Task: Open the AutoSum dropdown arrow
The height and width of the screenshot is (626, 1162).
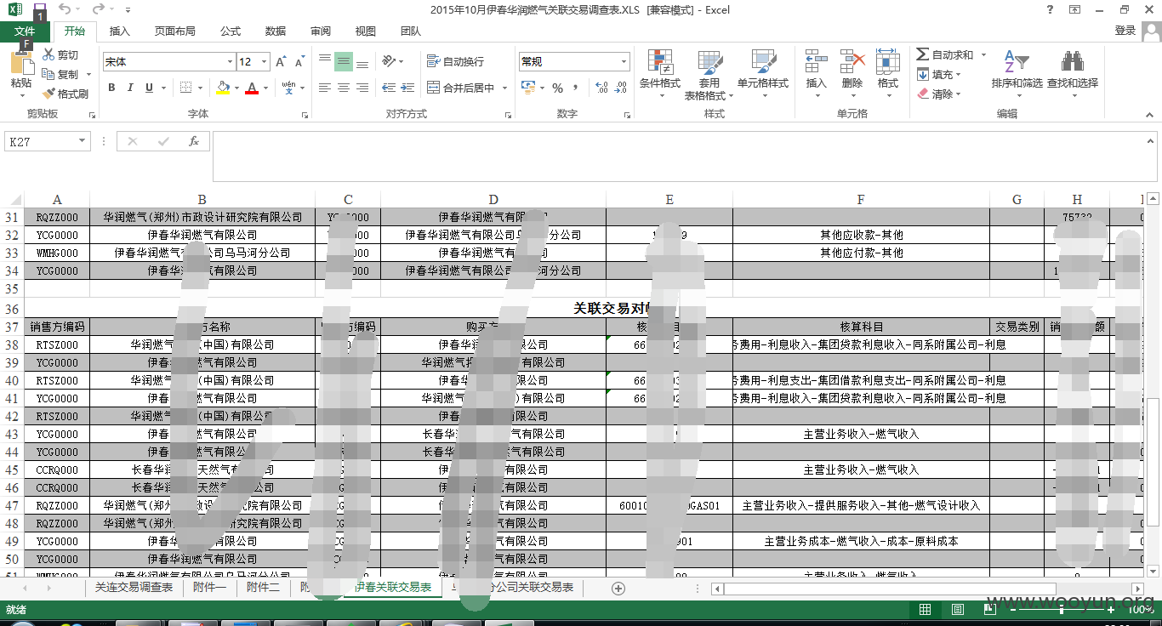Action: (x=984, y=55)
